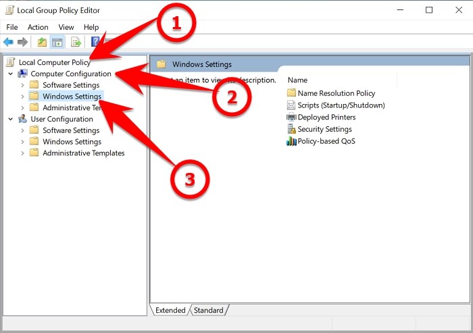Select Administrative Templates under User Configuration
The image size is (473, 333).
click(x=84, y=153)
